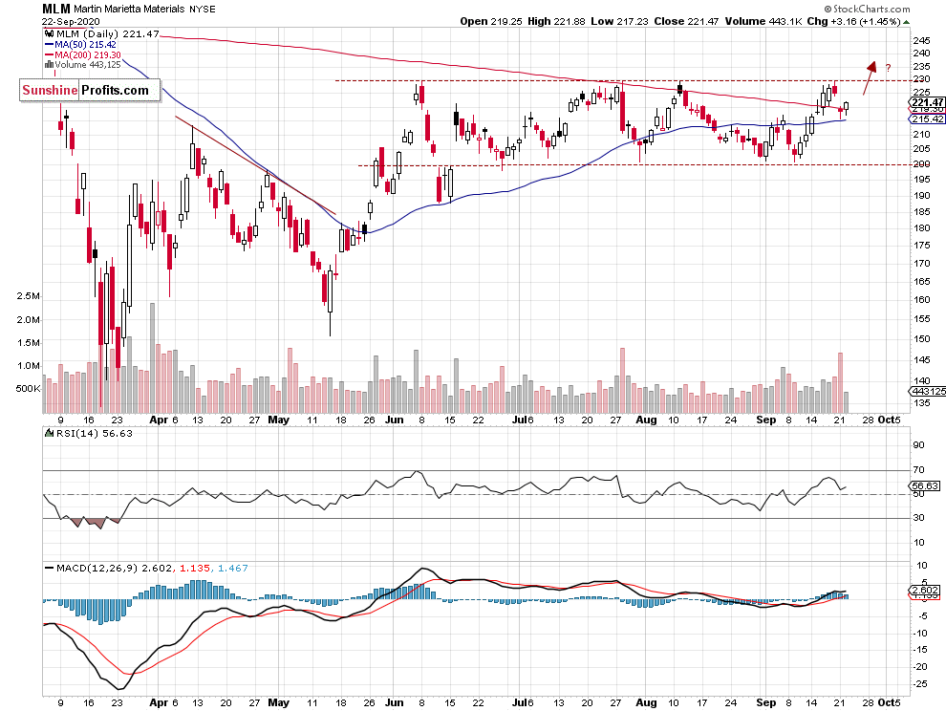Screen dimensions: 946x711
Task: Click the -25 label on MACD axis
Action: click(921, 684)
